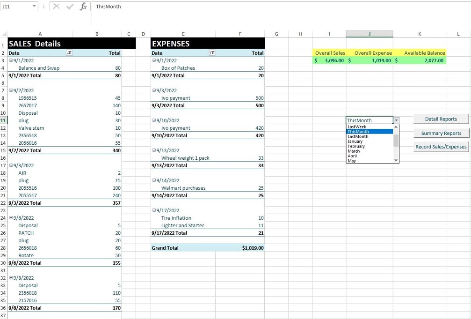
Task: Select the Overall Sales header cell
Action: click(x=329, y=53)
